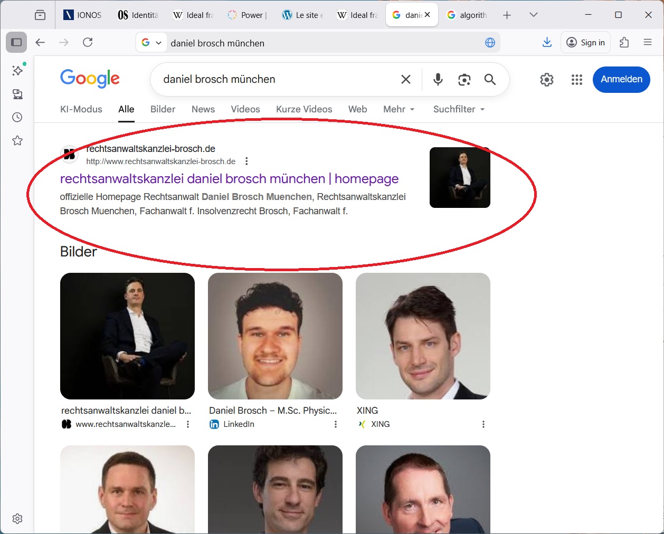Click the Anmelden button
Viewport: 664px width, 534px height.
point(621,79)
